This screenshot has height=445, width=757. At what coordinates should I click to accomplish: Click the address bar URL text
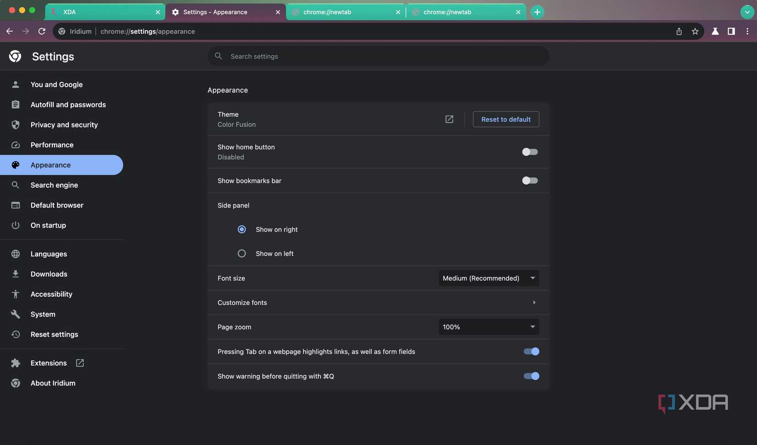coord(148,31)
